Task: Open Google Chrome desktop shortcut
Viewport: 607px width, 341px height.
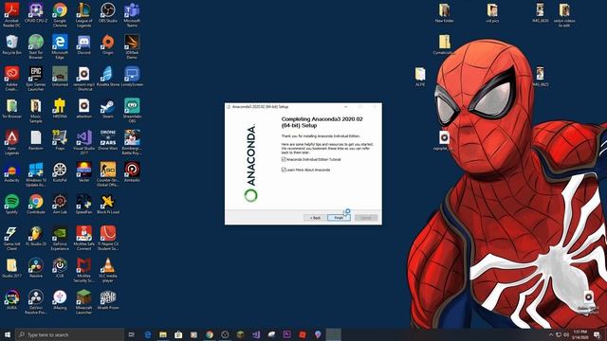Action: point(60,15)
